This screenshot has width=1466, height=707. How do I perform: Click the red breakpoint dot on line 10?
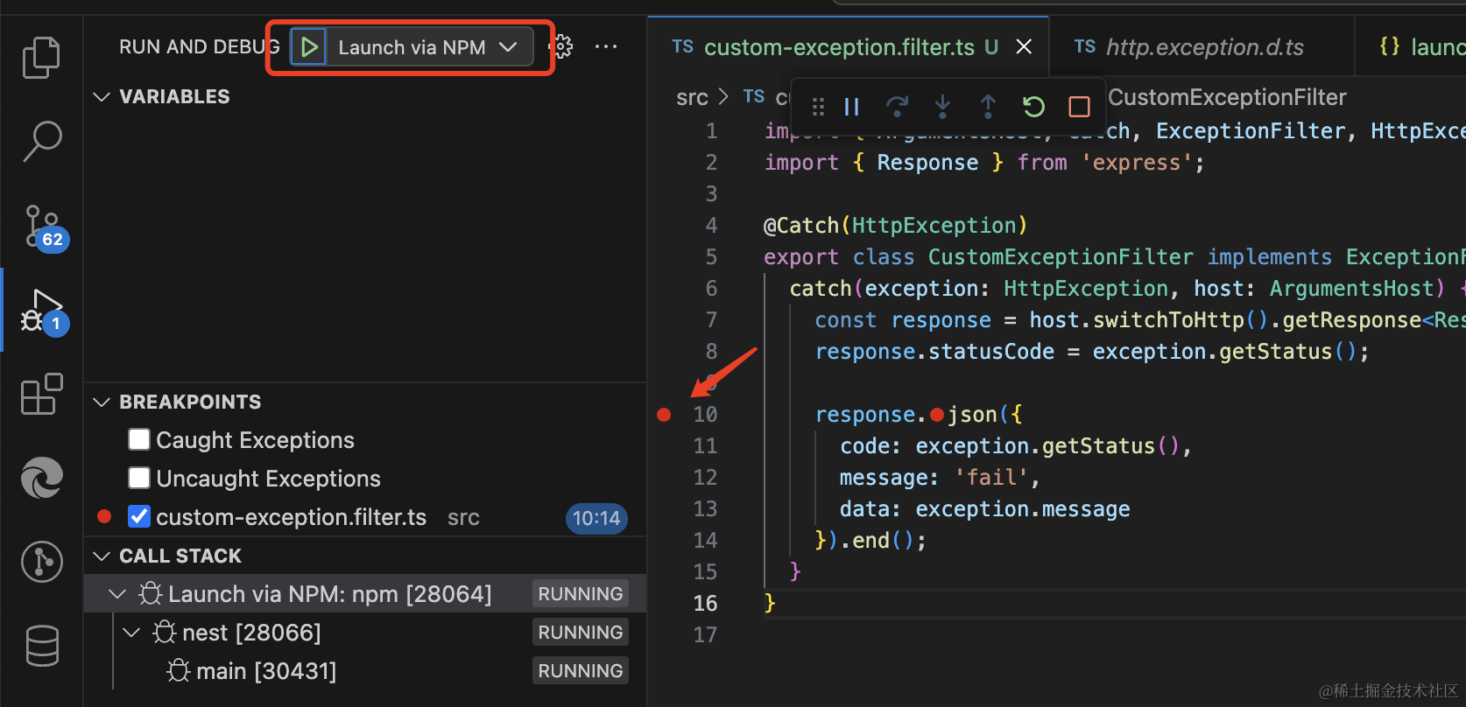point(664,415)
